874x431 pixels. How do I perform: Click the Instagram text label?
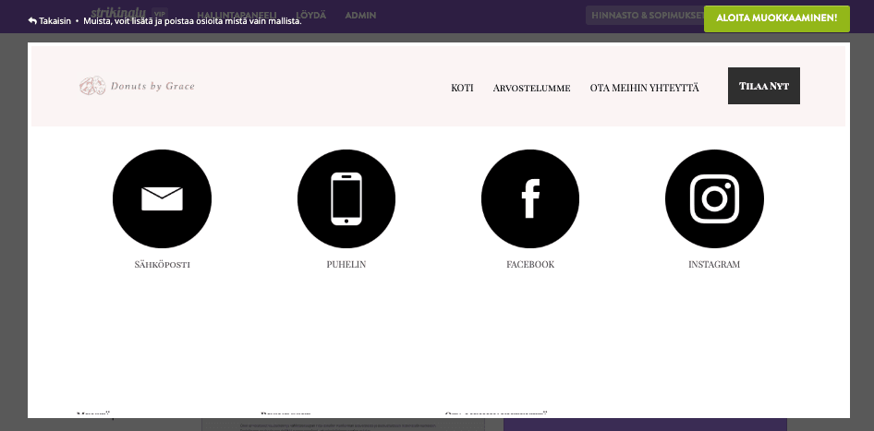coord(714,265)
